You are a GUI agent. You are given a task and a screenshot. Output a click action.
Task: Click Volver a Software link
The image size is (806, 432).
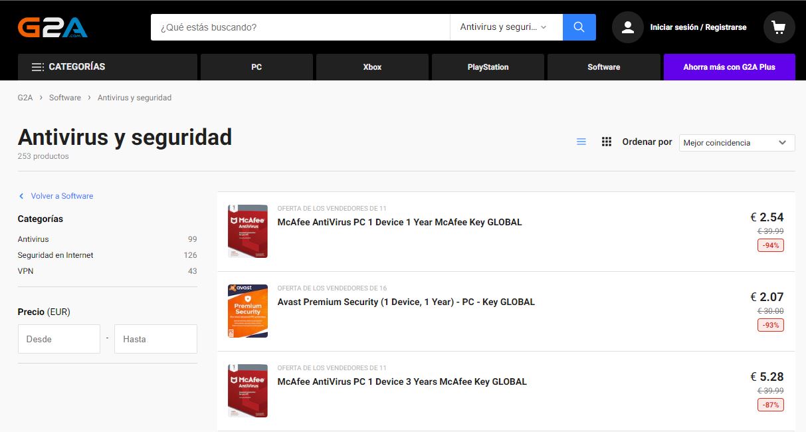62,196
